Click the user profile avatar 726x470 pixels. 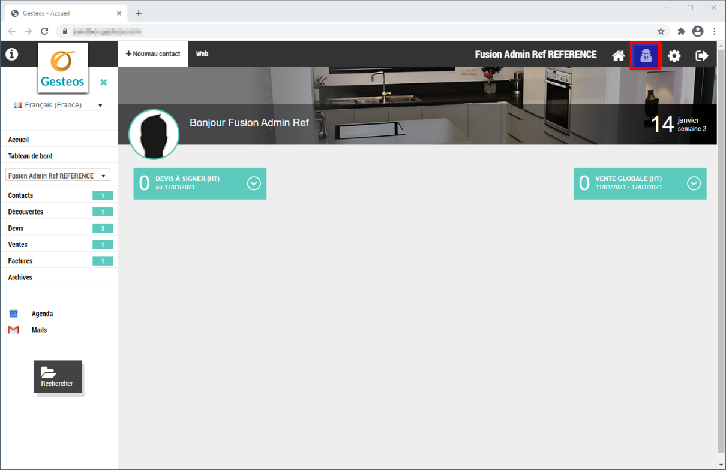[154, 134]
